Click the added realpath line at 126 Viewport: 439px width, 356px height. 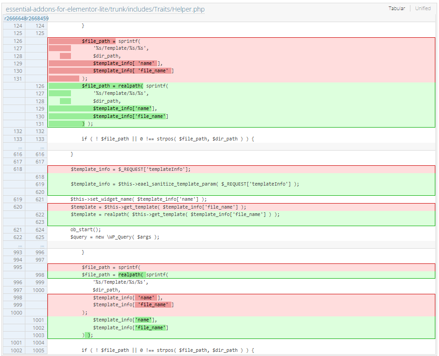point(138,86)
